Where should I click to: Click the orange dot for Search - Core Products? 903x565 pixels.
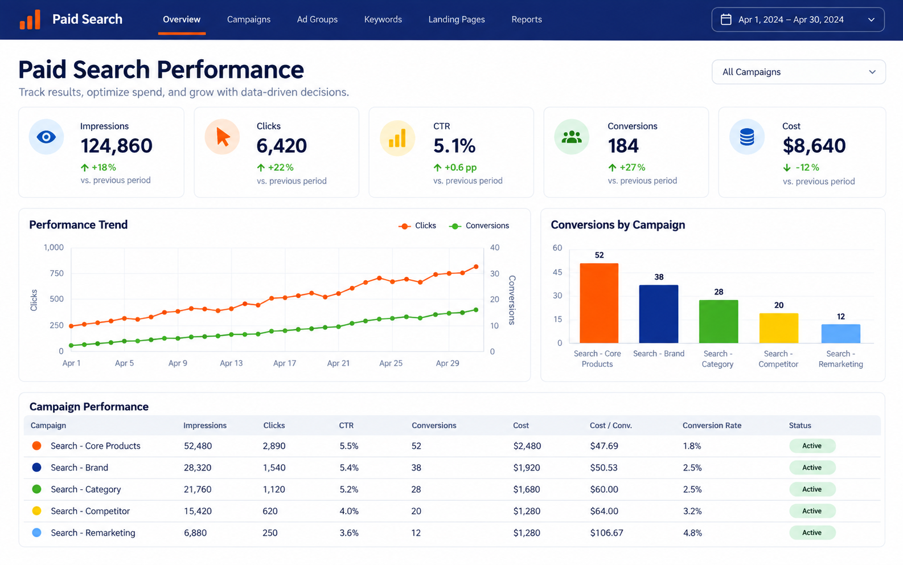(36, 446)
